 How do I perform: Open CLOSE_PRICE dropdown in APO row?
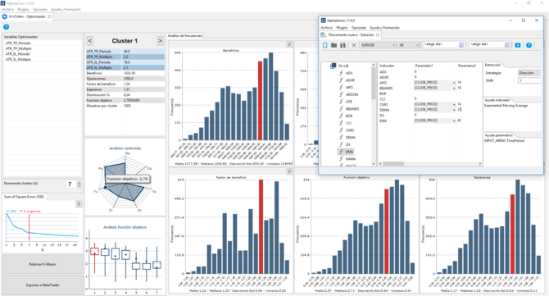[x=454, y=83]
